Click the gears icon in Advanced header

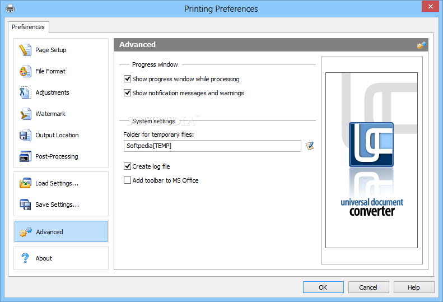point(422,45)
